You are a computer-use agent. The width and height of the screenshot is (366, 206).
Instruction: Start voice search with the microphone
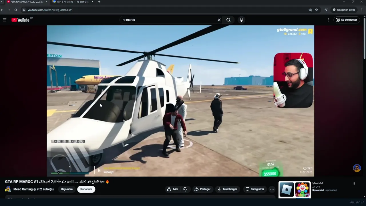[241, 20]
